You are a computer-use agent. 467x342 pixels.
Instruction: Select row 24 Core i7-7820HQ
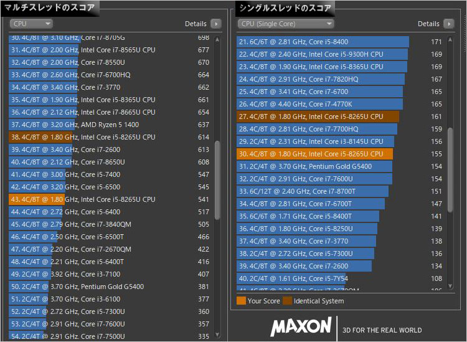(x=339, y=79)
